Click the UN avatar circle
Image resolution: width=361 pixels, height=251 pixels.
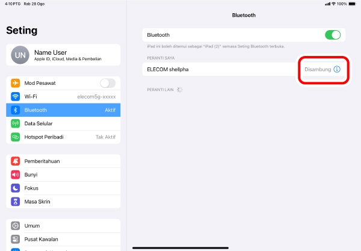click(20, 55)
